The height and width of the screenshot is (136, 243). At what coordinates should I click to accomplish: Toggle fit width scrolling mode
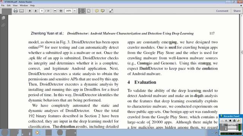pos(82,11)
